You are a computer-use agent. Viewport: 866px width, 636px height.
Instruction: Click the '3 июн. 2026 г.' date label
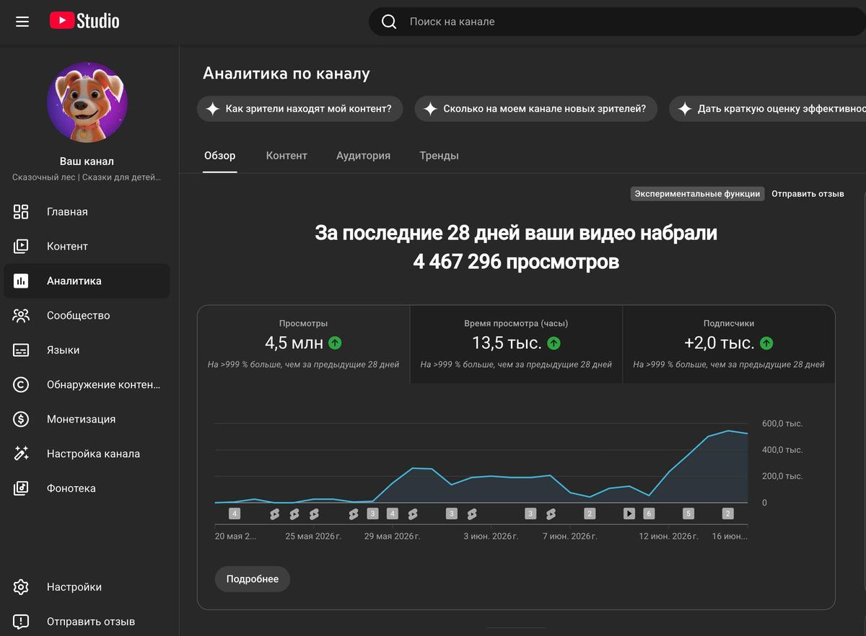(491, 536)
